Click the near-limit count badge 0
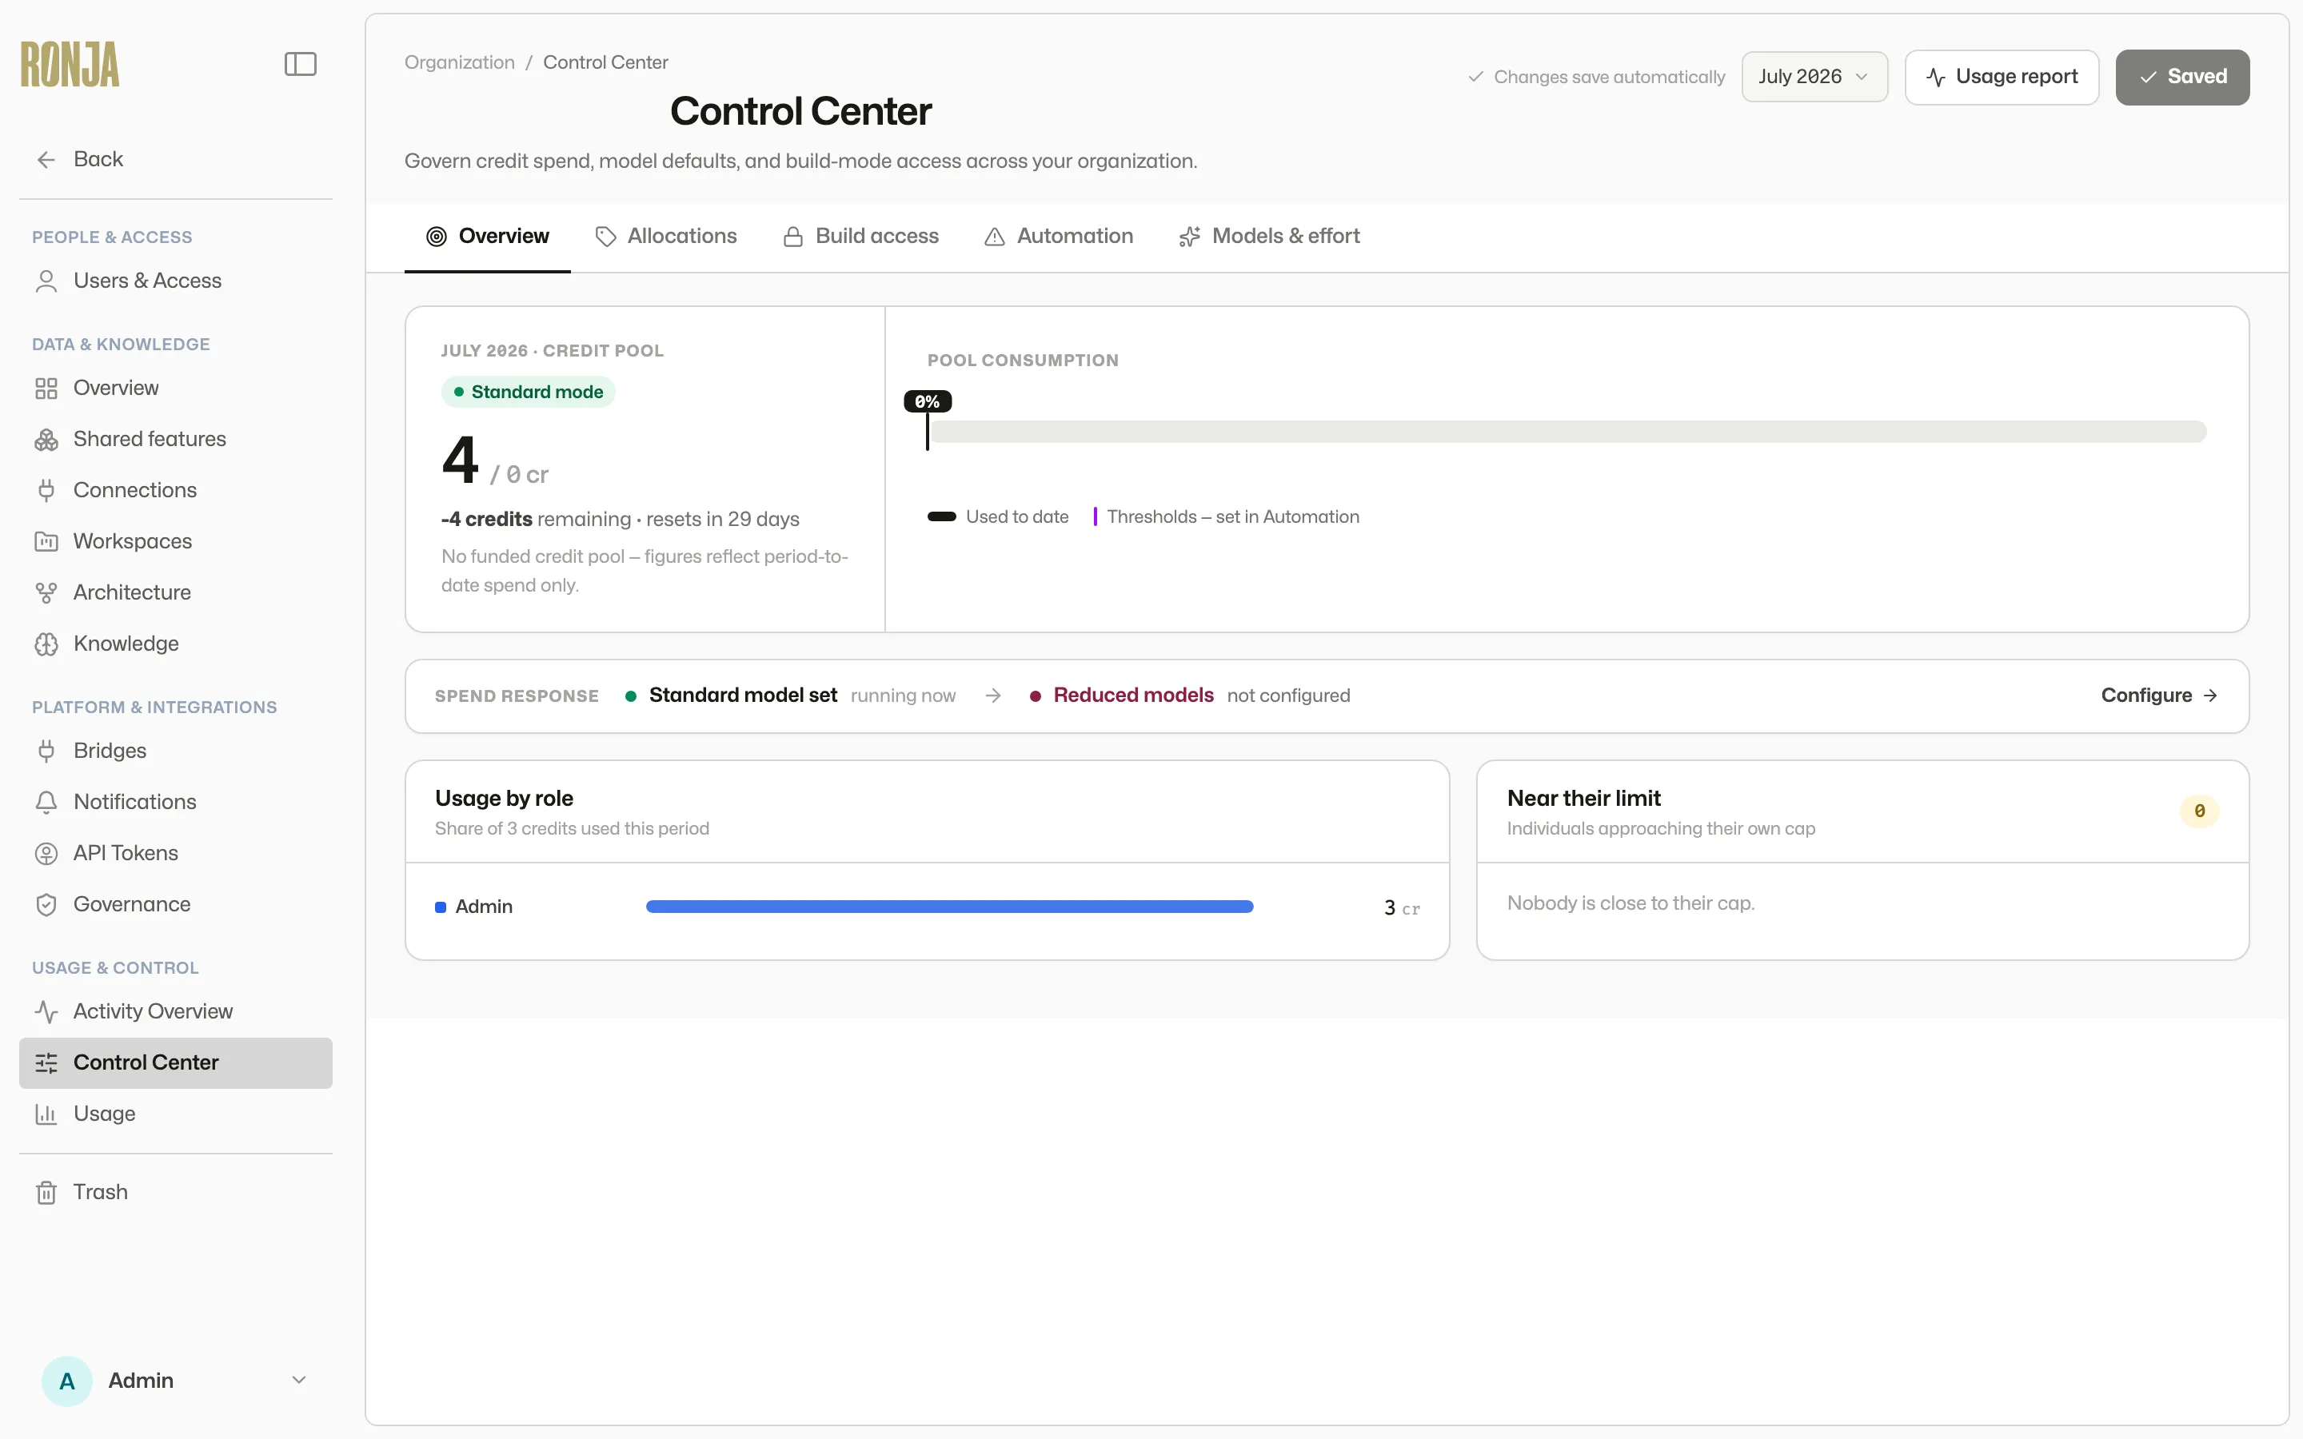 [x=2199, y=811]
